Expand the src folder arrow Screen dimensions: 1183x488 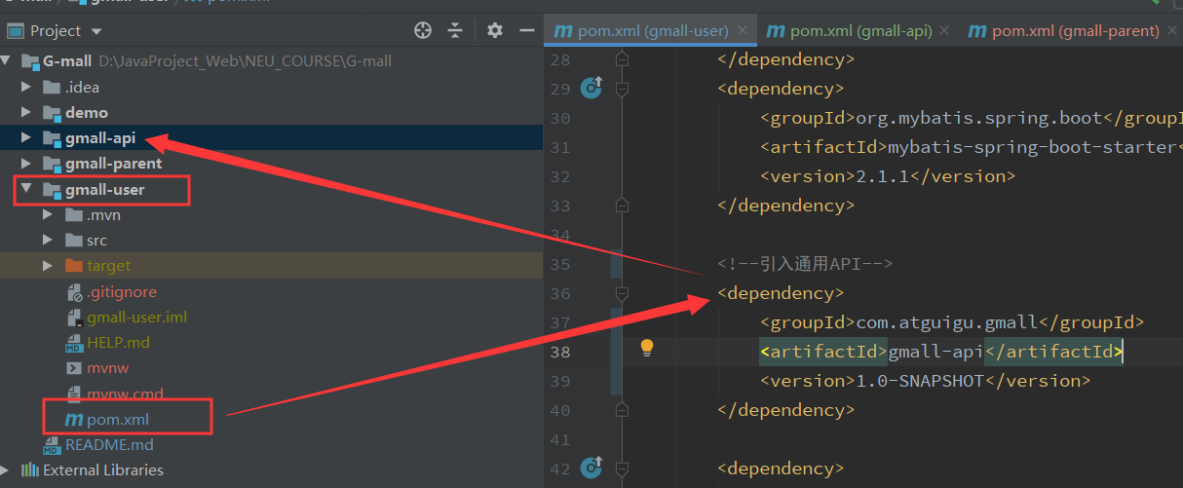48,240
